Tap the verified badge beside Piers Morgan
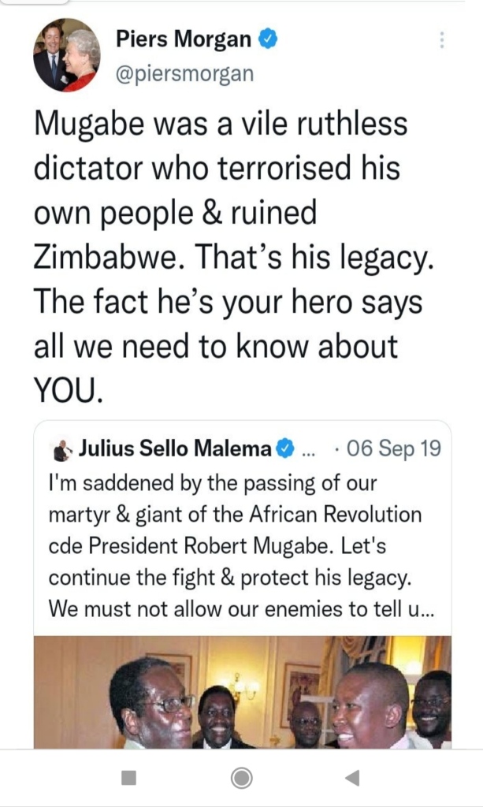Image resolution: width=483 pixels, height=807 pixels. [269, 39]
